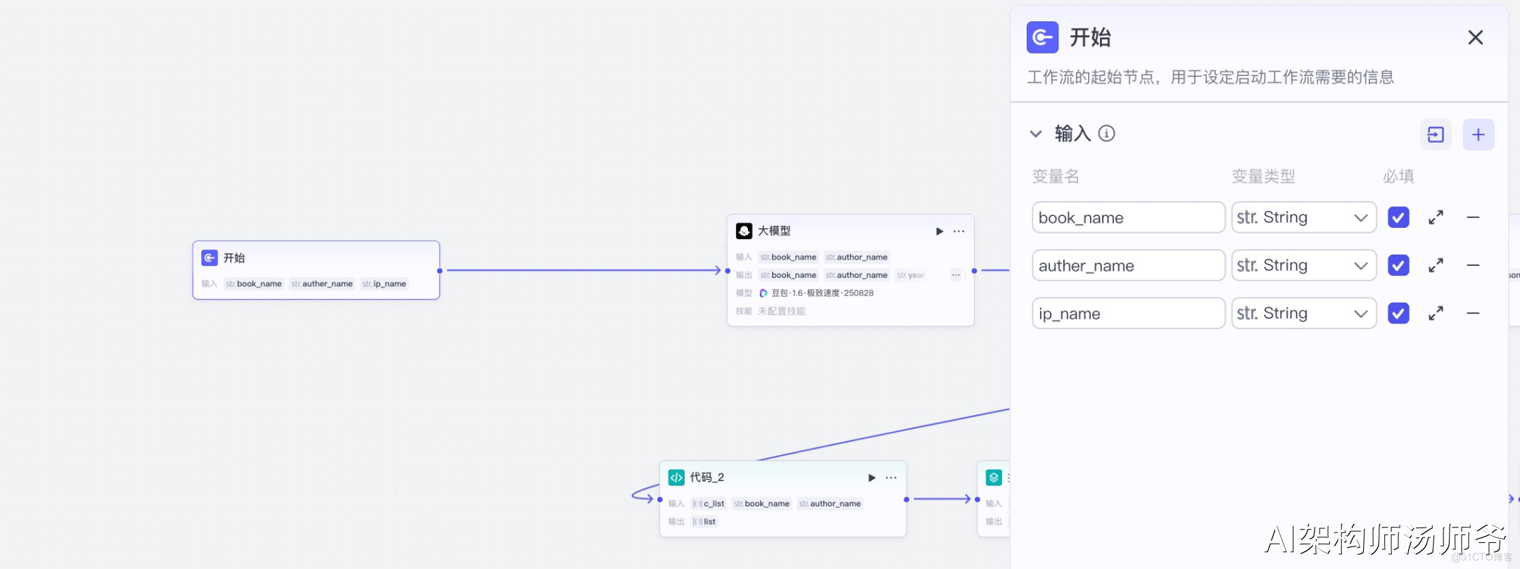Screen dimensions: 1520x569
Task: Click the 大模型 node icon
Action: click(744, 231)
